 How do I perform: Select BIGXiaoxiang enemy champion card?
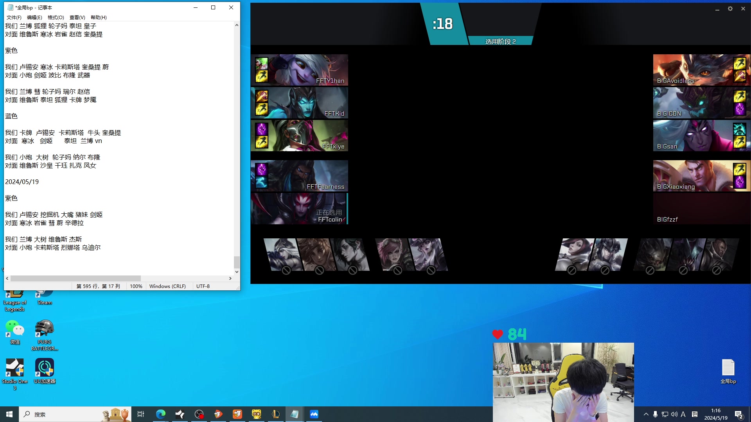coord(702,176)
